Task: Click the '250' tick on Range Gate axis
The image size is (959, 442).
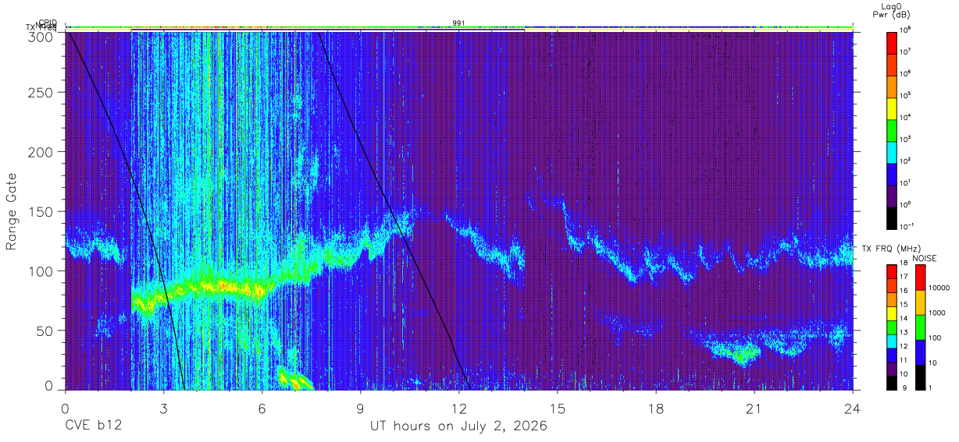Action: tap(42, 92)
